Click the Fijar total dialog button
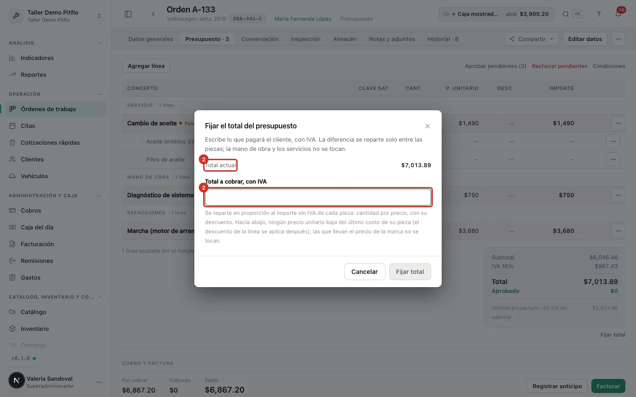Screen dimensions: 636x397 [x=410, y=272]
